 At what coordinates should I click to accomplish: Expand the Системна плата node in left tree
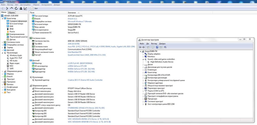pos(2,42)
